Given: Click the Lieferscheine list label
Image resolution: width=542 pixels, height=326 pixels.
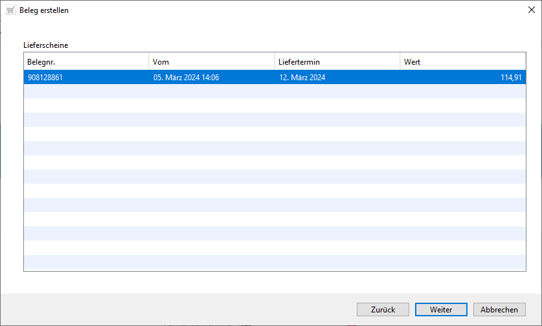Looking at the screenshot, I should click(45, 45).
